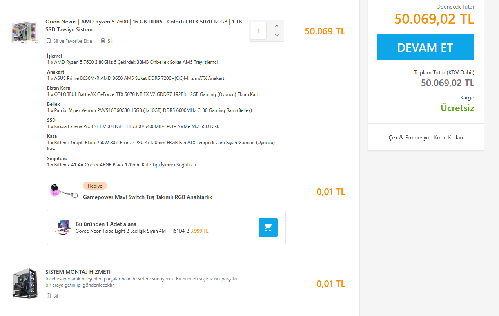Click trash icon to delete Orion Nexus system
The width and height of the screenshot is (499, 316).
click(x=103, y=41)
